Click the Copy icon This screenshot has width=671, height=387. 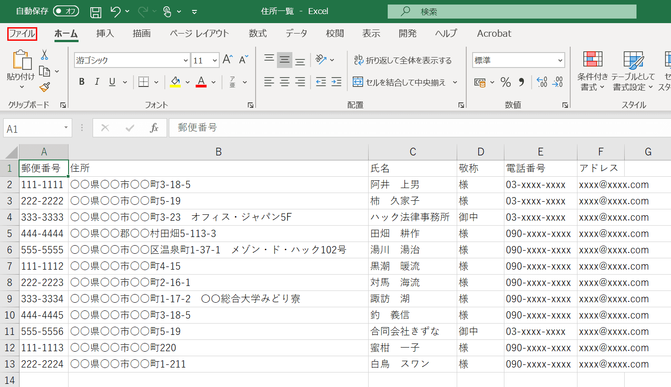click(x=44, y=71)
